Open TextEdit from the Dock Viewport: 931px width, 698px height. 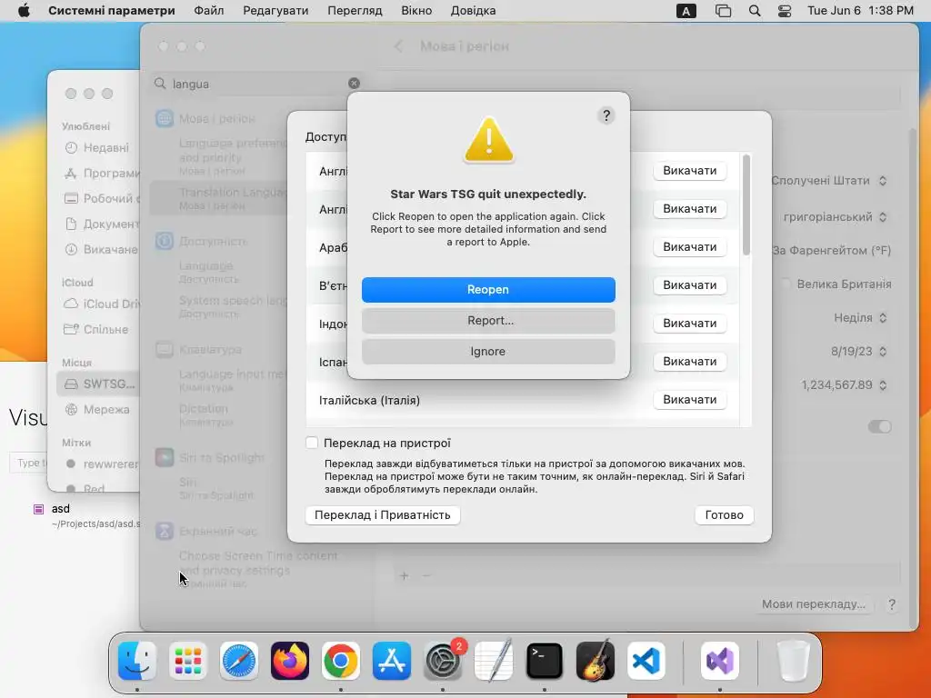coord(494,661)
